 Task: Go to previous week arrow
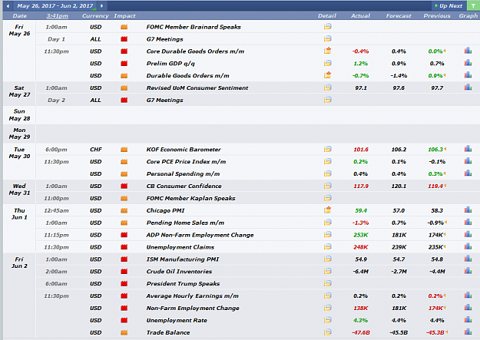[8, 6]
